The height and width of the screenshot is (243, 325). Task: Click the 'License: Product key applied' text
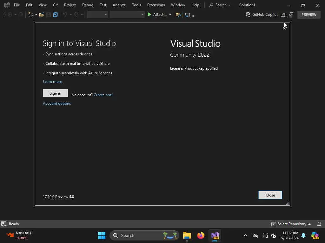[194, 68]
